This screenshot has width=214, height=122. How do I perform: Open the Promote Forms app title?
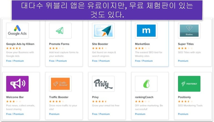[x=59, y=44]
